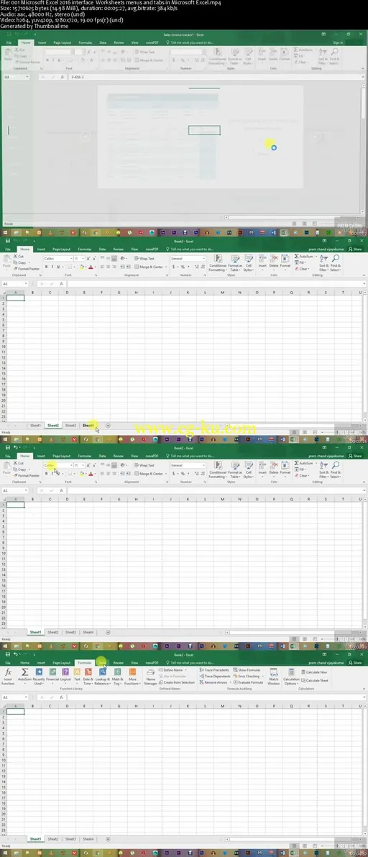This screenshot has width=368, height=857.
Task: Open the Financial functions menu
Action: (x=52, y=676)
